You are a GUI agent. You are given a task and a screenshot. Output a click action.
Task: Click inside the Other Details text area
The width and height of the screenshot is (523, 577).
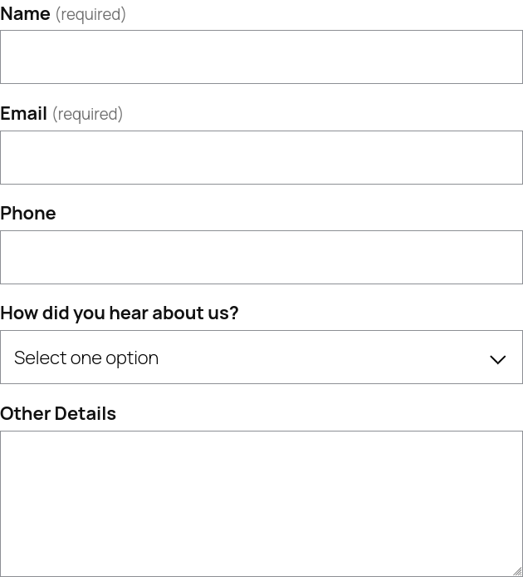pos(261,503)
